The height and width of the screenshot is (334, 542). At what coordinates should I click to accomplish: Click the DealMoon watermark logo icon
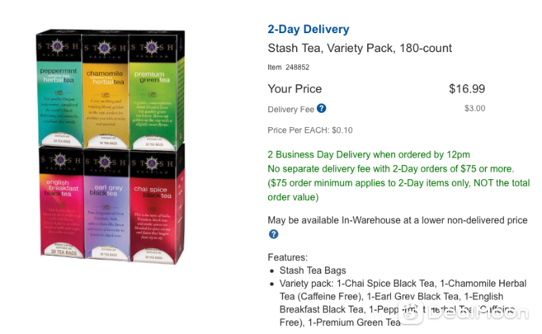(x=411, y=312)
